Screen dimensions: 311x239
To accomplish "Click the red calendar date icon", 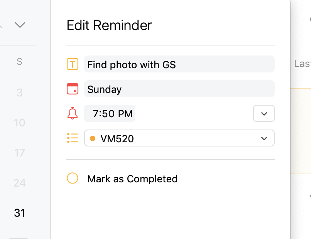I will click(73, 89).
